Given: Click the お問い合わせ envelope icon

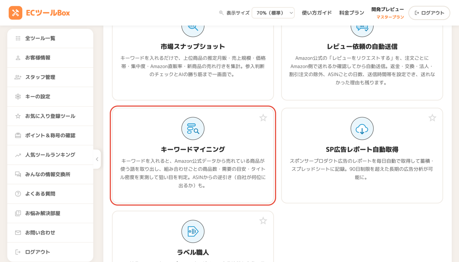Looking at the screenshot, I should (x=18, y=233).
